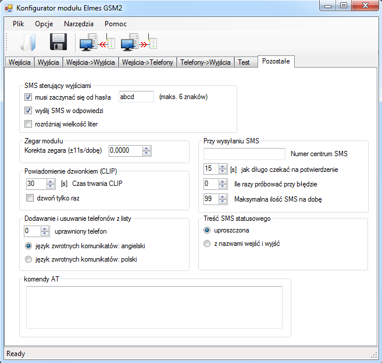Switch to the Wejścia->Telefony tab
This screenshot has width=382, height=363.
pos(147,62)
